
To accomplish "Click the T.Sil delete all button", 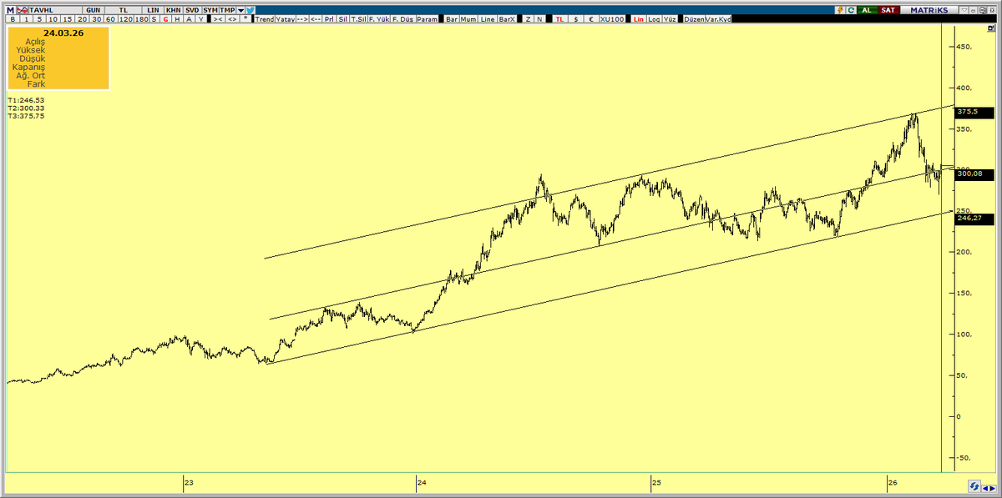I will [x=358, y=18].
